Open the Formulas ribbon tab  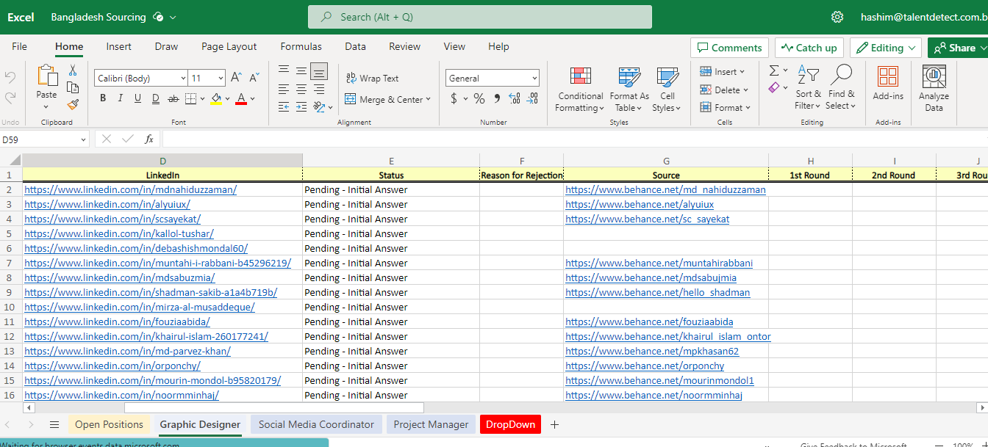[301, 46]
